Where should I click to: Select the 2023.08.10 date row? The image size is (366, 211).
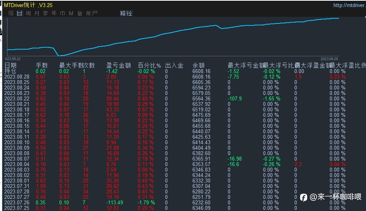point(17,142)
